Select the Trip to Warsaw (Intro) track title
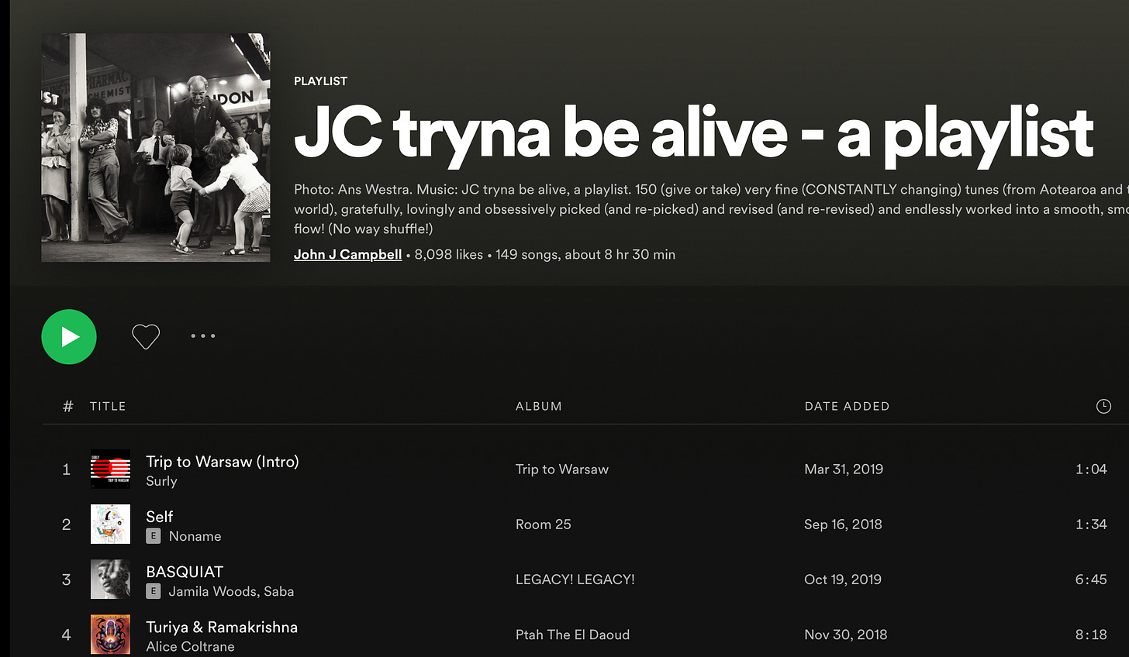The image size is (1129, 657). pos(223,462)
